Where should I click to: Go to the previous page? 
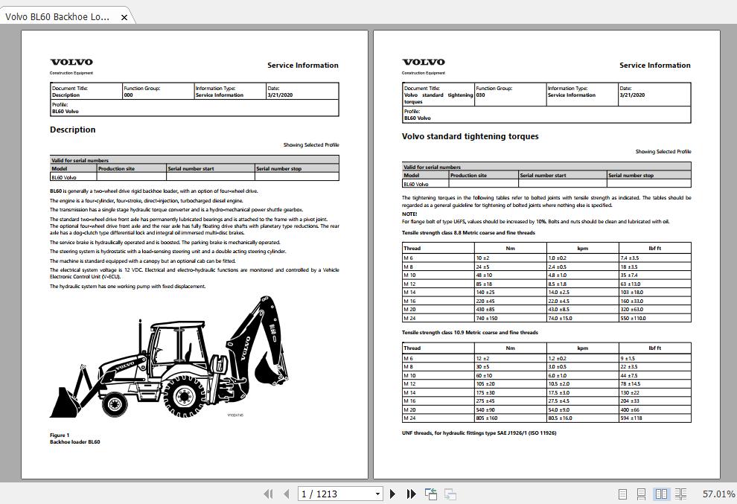(287, 494)
